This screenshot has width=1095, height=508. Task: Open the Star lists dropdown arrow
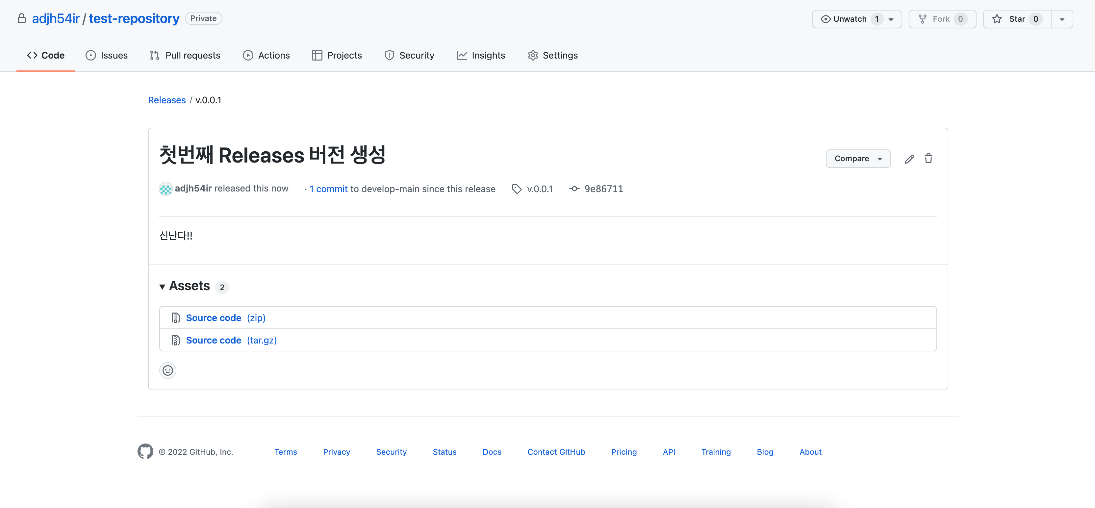[x=1061, y=19]
